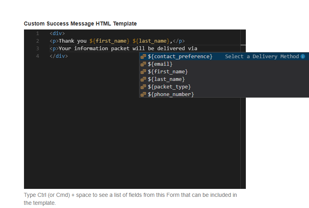
Task: Select the ${packet_type} field suggestion
Action: coord(224,87)
